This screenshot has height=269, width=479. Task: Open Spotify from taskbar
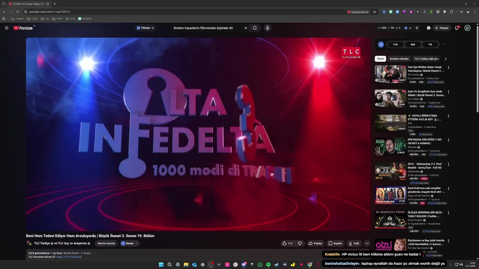tap(268, 265)
